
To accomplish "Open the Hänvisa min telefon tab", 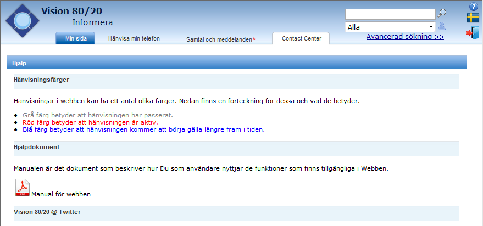I will coord(134,39).
